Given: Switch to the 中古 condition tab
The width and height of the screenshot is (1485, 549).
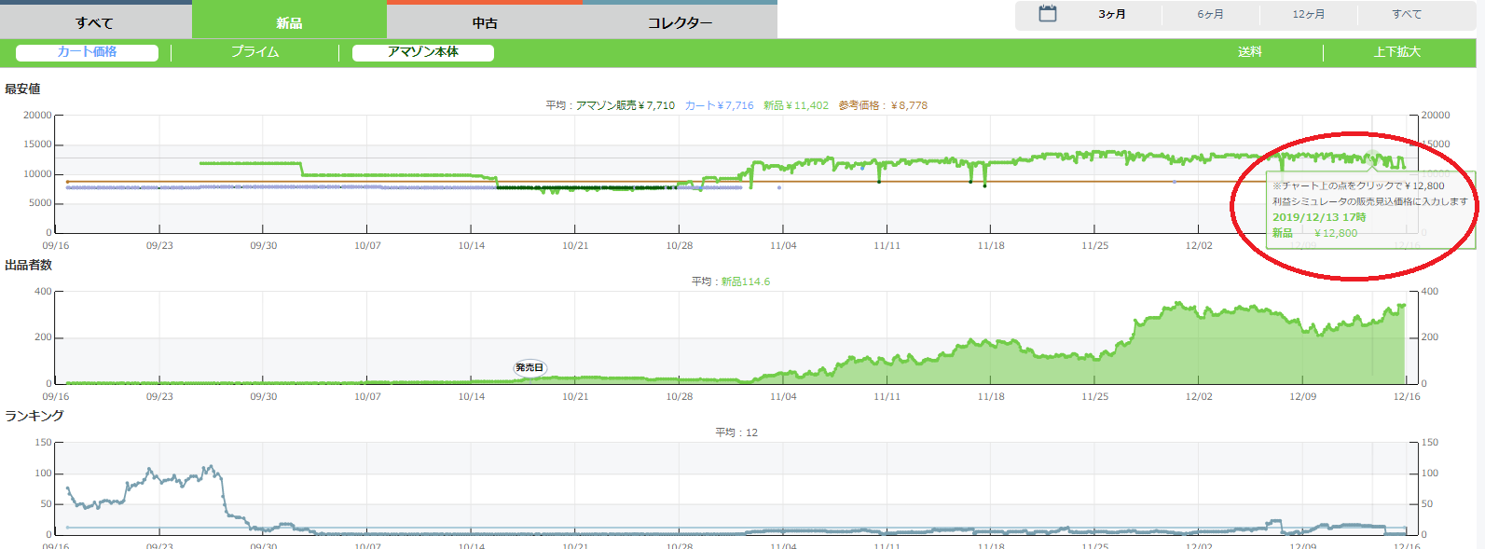Looking at the screenshot, I should pyautogui.click(x=485, y=22).
